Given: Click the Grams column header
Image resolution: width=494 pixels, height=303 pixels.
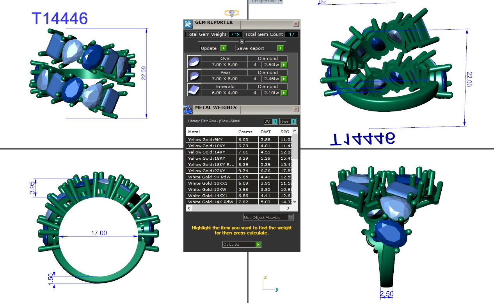Looking at the screenshot, I should [x=245, y=132].
